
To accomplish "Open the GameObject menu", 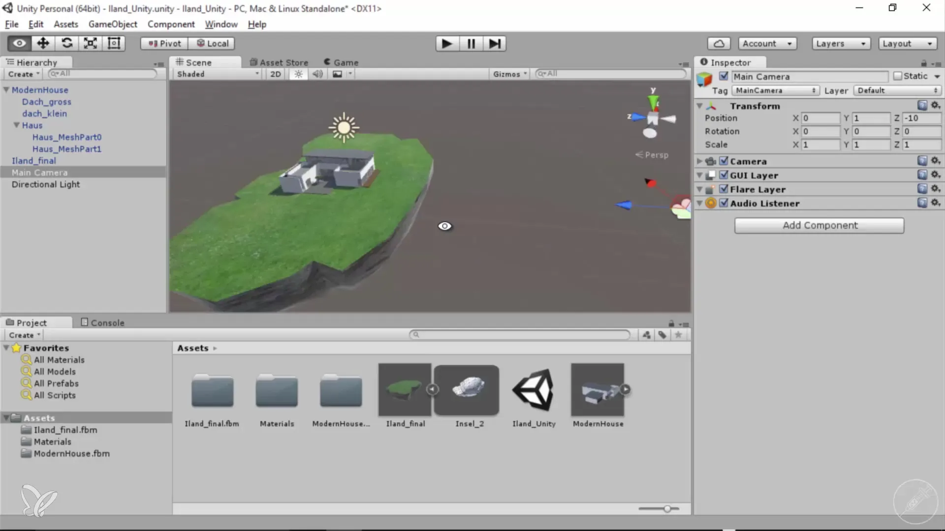I will (x=113, y=24).
